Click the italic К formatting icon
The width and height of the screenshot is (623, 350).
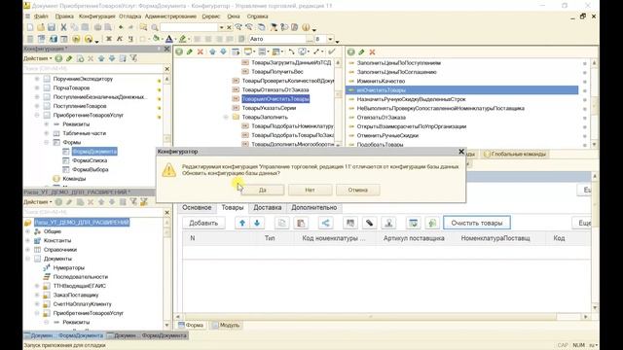[119, 39]
